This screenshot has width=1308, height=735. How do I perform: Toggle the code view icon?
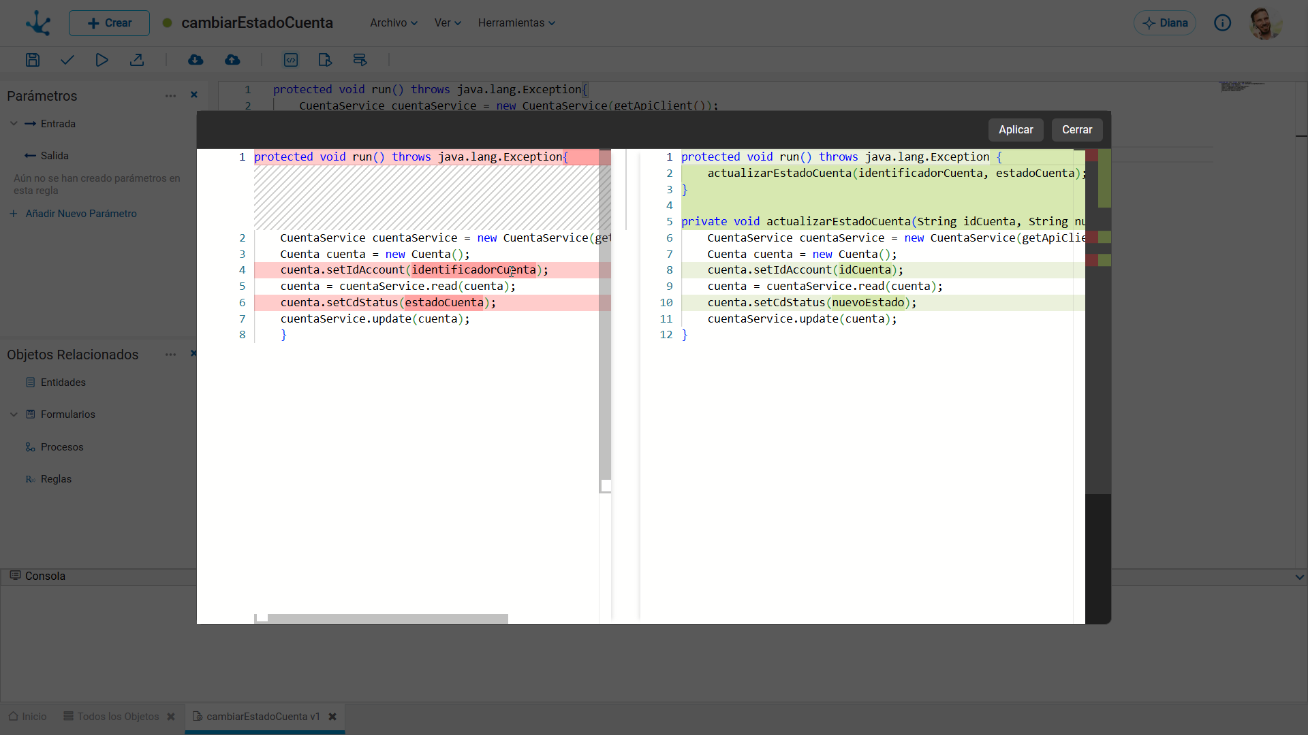291,60
